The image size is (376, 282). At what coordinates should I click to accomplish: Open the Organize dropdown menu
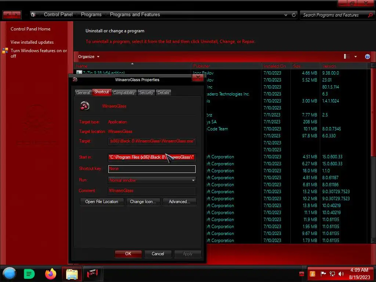88,57
